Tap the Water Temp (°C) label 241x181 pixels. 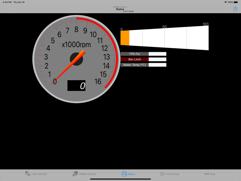[x=134, y=65]
